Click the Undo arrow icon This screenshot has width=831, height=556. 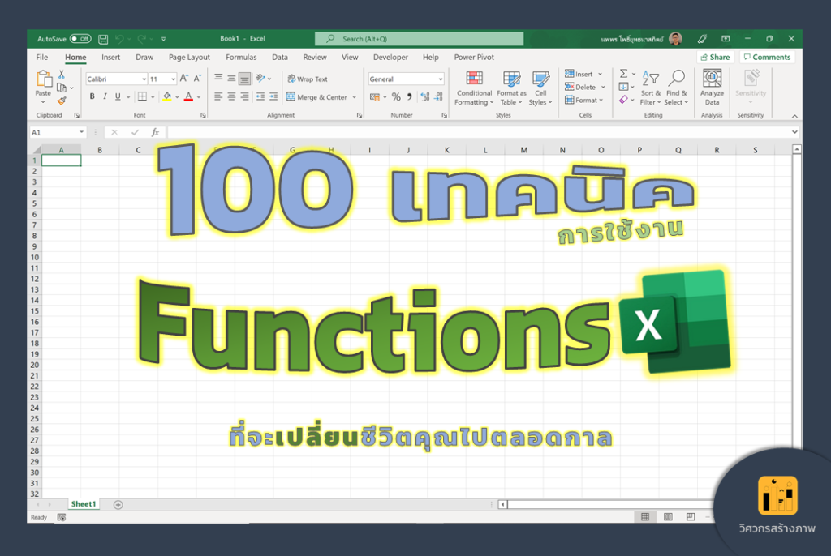click(x=120, y=39)
